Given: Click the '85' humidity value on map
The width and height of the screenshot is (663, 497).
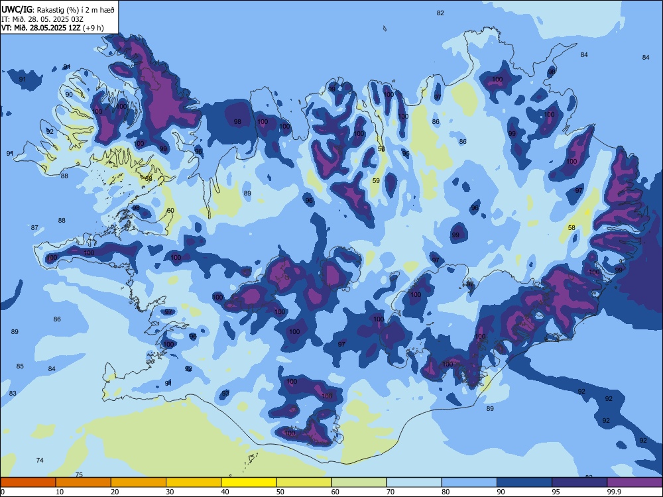Looking at the screenshot, I should [20, 366].
